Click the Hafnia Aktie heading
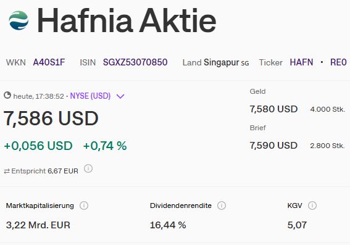This screenshot has width=350, height=245. coord(127,20)
